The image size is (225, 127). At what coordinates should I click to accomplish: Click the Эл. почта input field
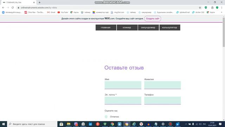point(123,100)
